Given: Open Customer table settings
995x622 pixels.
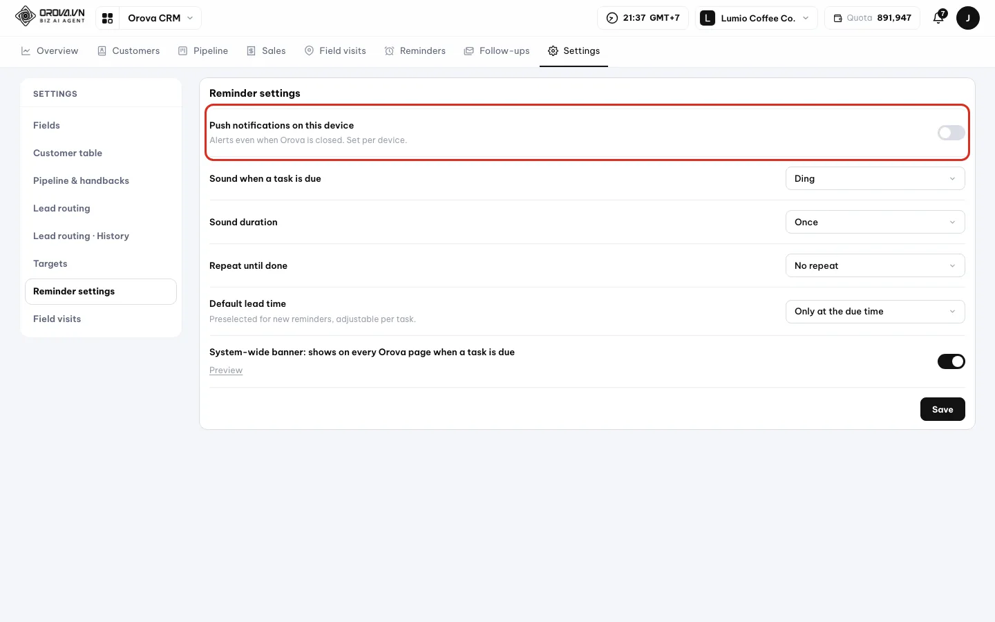Looking at the screenshot, I should (x=101, y=153).
